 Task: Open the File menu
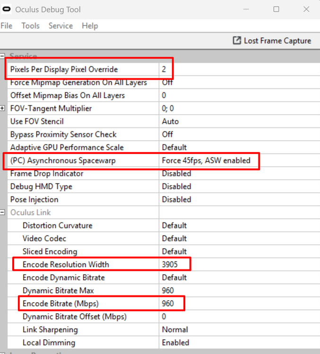6,26
